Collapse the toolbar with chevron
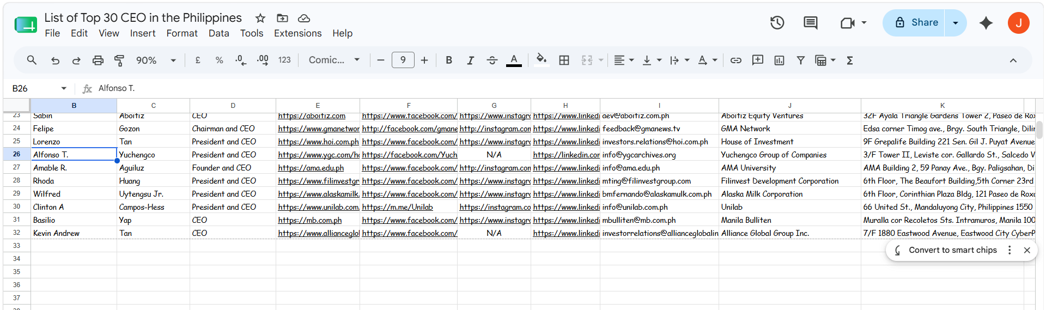The width and height of the screenshot is (1046, 310). [1013, 60]
